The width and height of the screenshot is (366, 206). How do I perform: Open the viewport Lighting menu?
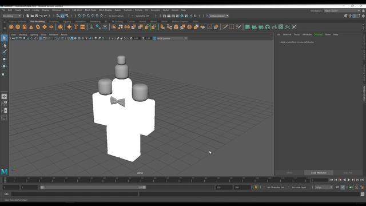click(34, 34)
